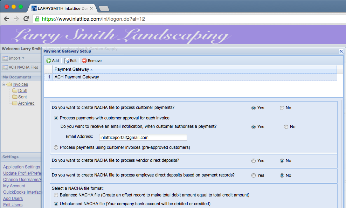Click the browser reload icon

coord(26,19)
